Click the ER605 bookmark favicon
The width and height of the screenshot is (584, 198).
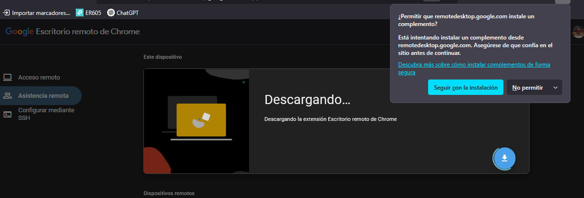[x=79, y=13]
